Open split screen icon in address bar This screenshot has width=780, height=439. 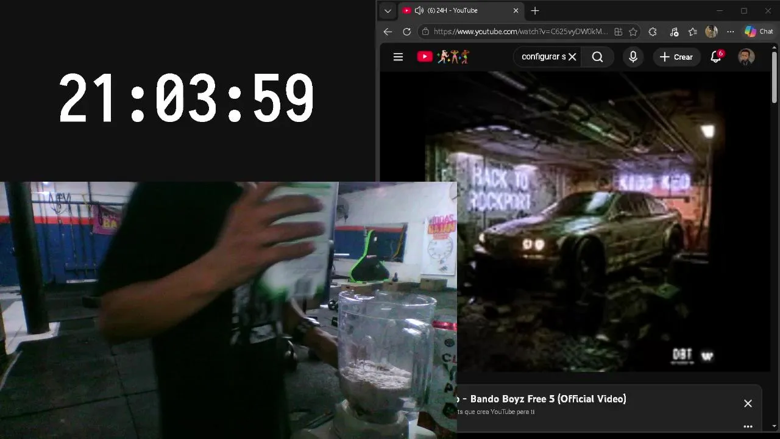[618, 32]
